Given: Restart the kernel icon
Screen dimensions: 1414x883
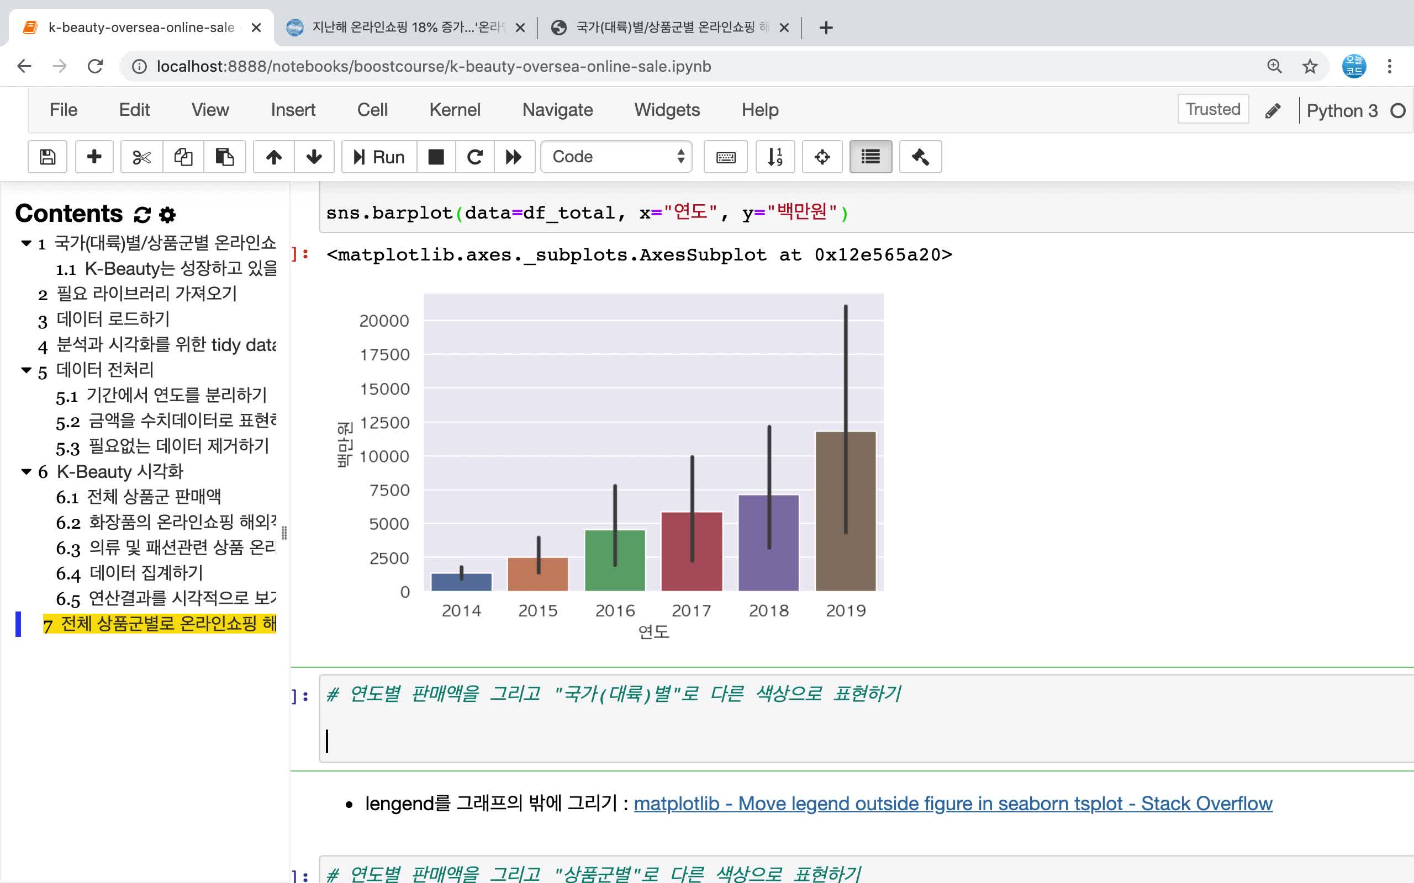Looking at the screenshot, I should coord(474,157).
